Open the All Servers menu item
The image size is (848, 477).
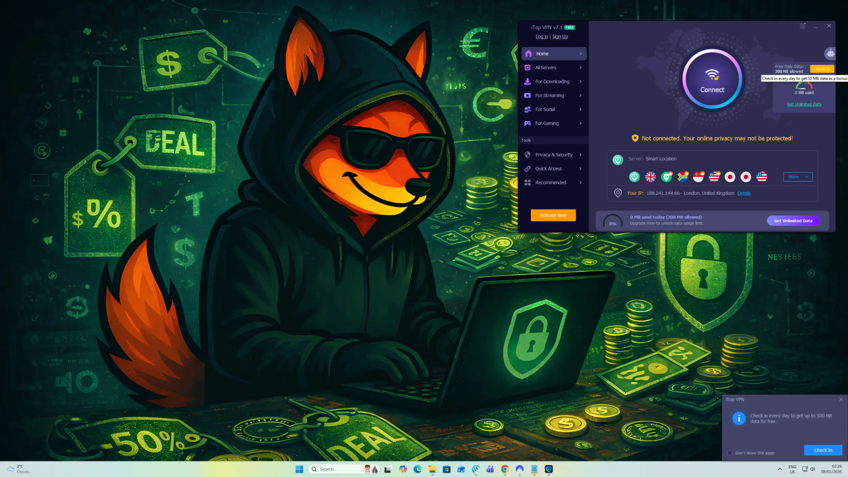click(546, 68)
